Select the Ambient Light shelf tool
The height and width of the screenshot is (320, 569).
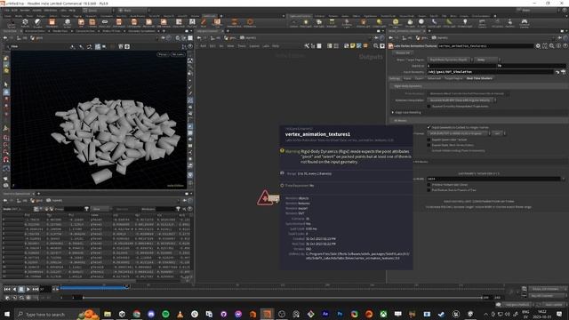pos(465,23)
